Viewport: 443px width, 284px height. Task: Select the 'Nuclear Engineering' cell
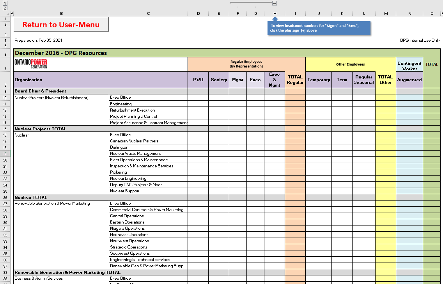point(148,178)
